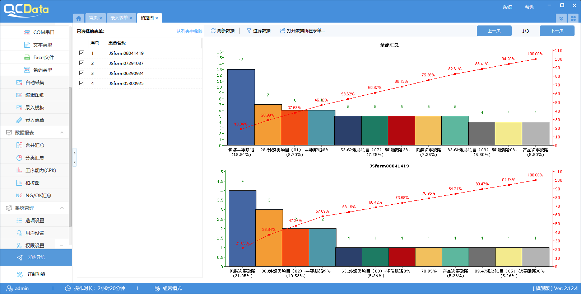This screenshot has height=294, width=581.
Task: Select the 柏拉图 tab
Action: tap(147, 18)
